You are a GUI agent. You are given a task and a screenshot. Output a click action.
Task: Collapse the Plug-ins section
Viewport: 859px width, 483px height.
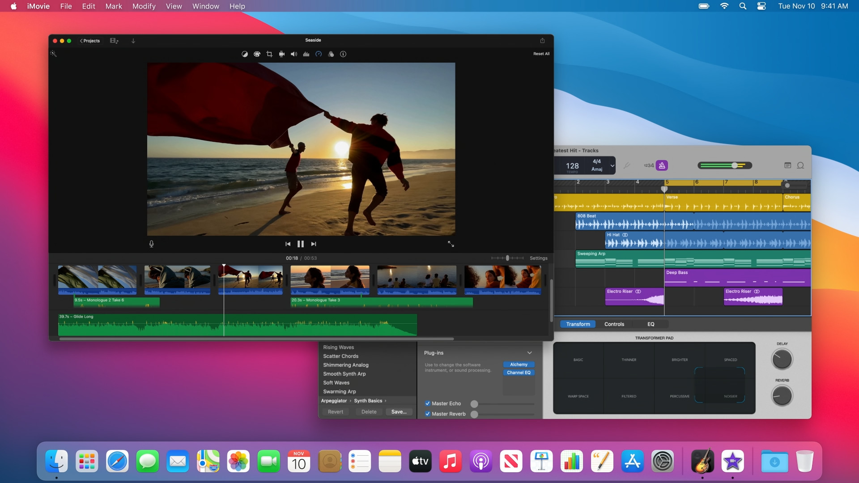pyautogui.click(x=530, y=353)
